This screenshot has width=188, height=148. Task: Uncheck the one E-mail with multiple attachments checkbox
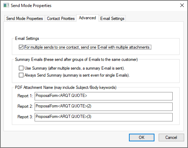(x=21, y=47)
